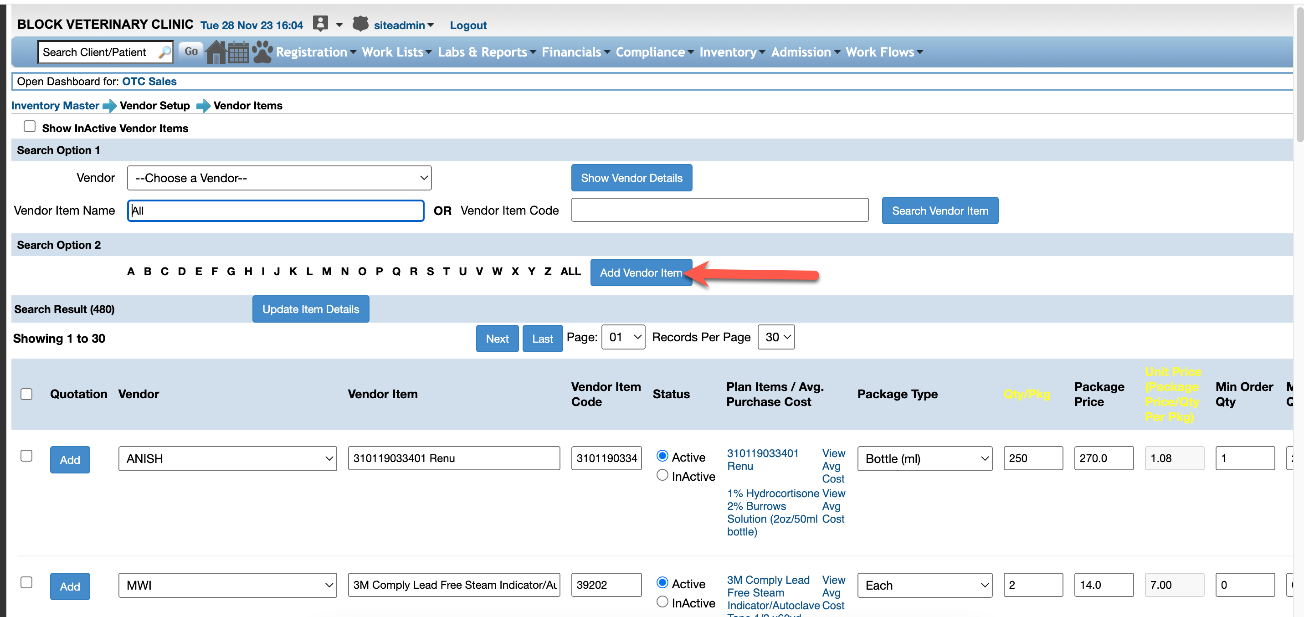Click the Package Price field showing 270.0
This screenshot has width=1304, height=617.
(x=1104, y=458)
